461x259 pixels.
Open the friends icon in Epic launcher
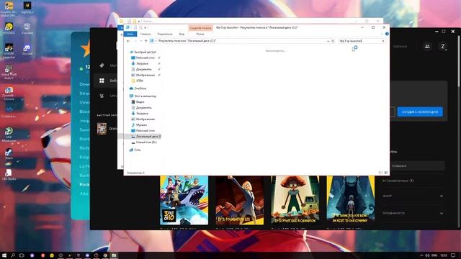click(x=427, y=46)
